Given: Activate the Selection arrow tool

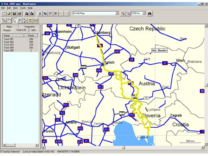Looking at the screenshot, I should click(x=15, y=20).
